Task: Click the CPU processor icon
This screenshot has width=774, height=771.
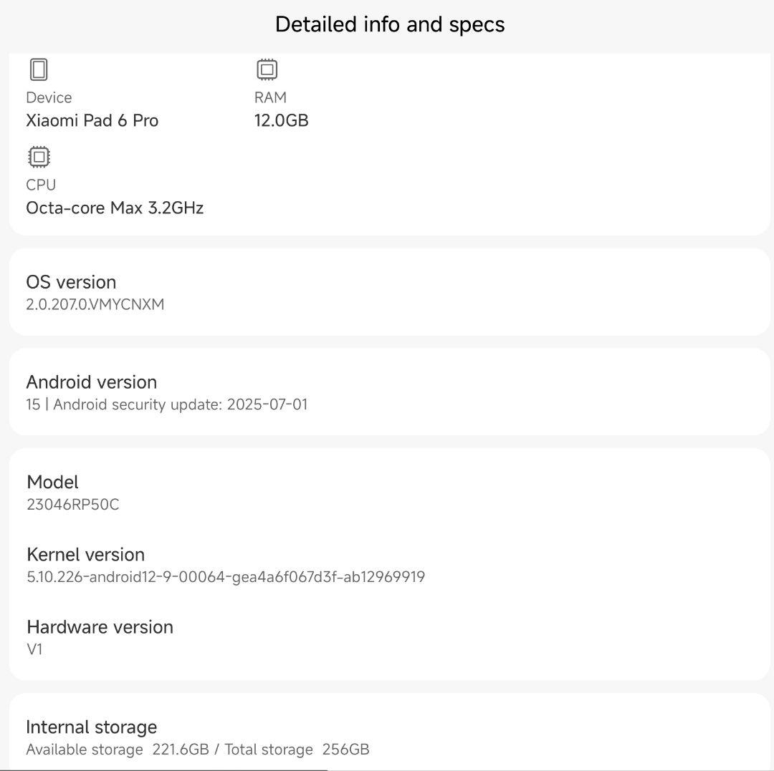Action: pyautogui.click(x=39, y=157)
